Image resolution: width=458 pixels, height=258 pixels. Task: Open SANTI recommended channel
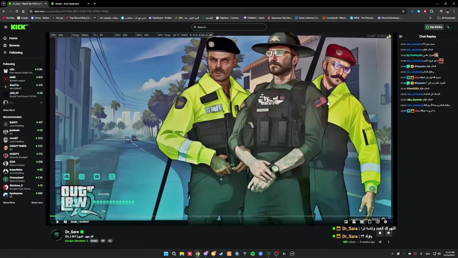[x=23, y=124]
